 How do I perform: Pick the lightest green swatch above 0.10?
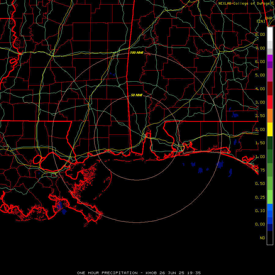pyautogui.click(x=270, y=197)
